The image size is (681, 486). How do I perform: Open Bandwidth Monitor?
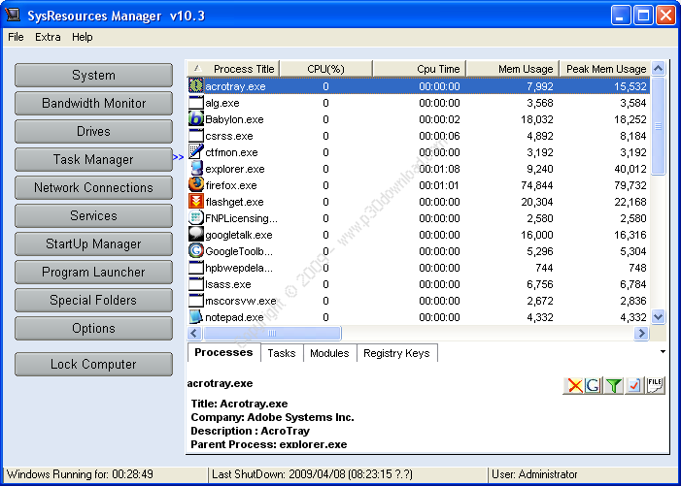(x=93, y=103)
